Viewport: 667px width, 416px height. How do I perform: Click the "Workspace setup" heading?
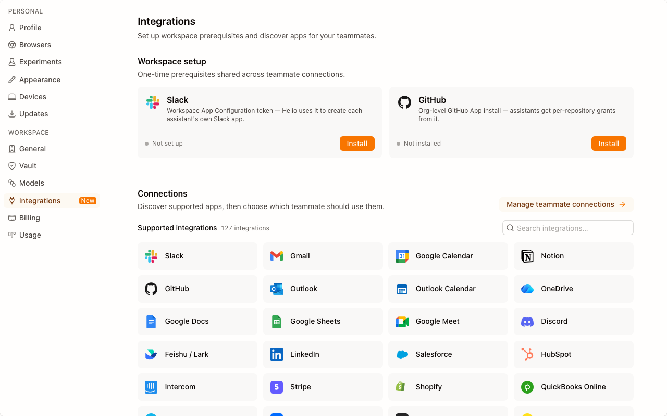click(x=172, y=61)
